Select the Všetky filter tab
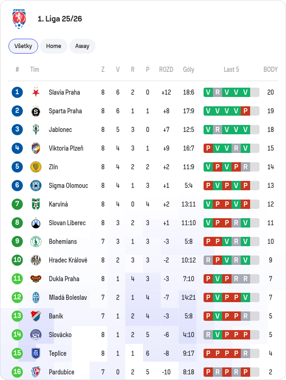The width and height of the screenshot is (286, 380). coord(23,46)
